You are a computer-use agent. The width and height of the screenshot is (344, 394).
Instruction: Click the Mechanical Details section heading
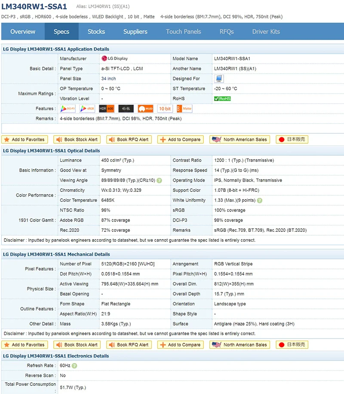(56, 254)
